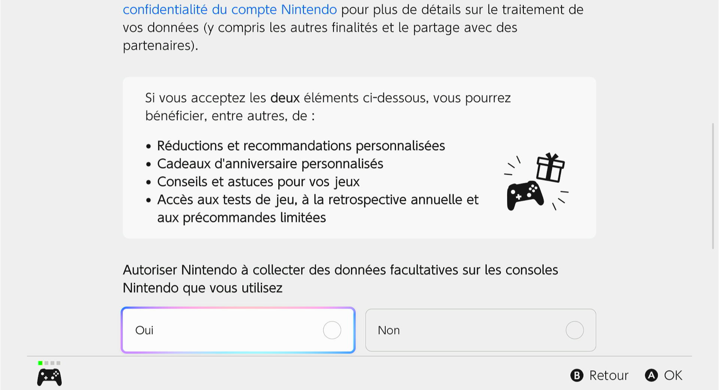Click the green player indicator light
The height and width of the screenshot is (390, 719).
pyautogui.click(x=40, y=363)
